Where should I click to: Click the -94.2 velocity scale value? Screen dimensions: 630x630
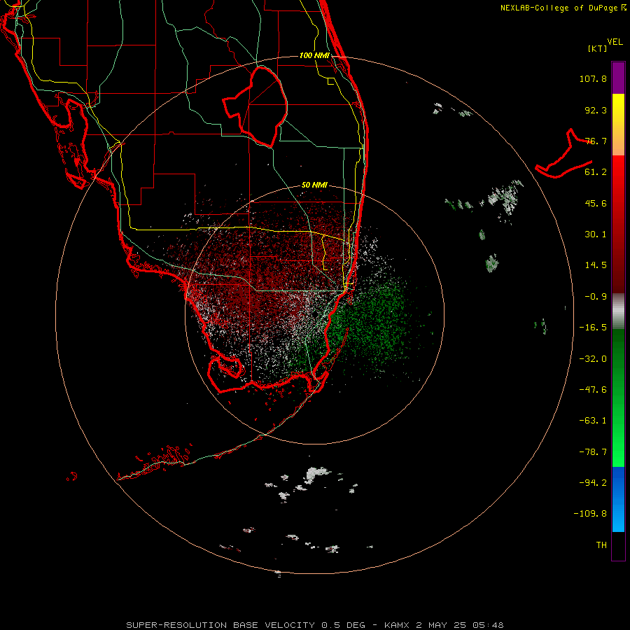coord(593,482)
